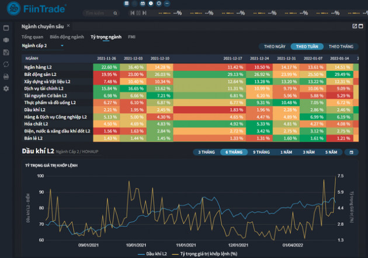
Task: Select the Dầu khí L2 table row
Action: [190, 110]
